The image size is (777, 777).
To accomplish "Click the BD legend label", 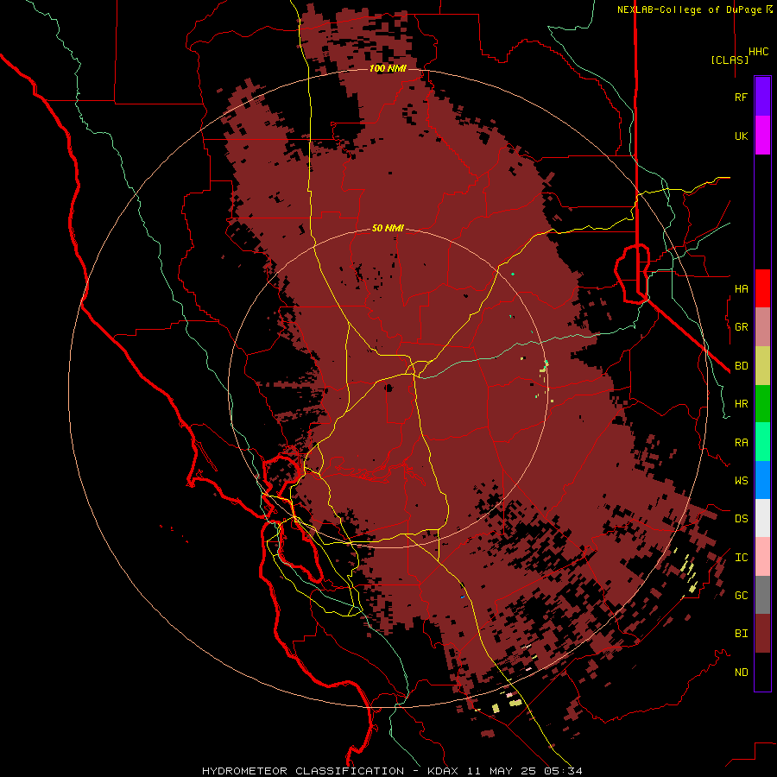I will (x=741, y=366).
